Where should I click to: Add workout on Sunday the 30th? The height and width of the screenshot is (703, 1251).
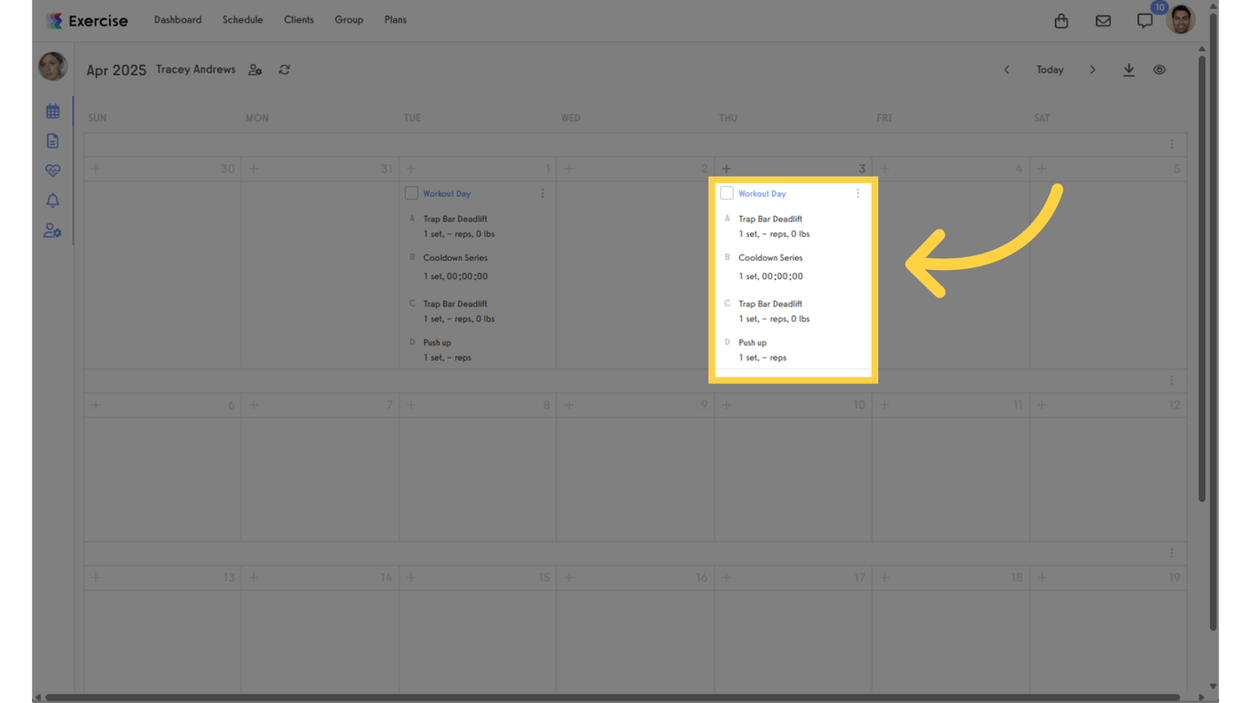tap(96, 168)
